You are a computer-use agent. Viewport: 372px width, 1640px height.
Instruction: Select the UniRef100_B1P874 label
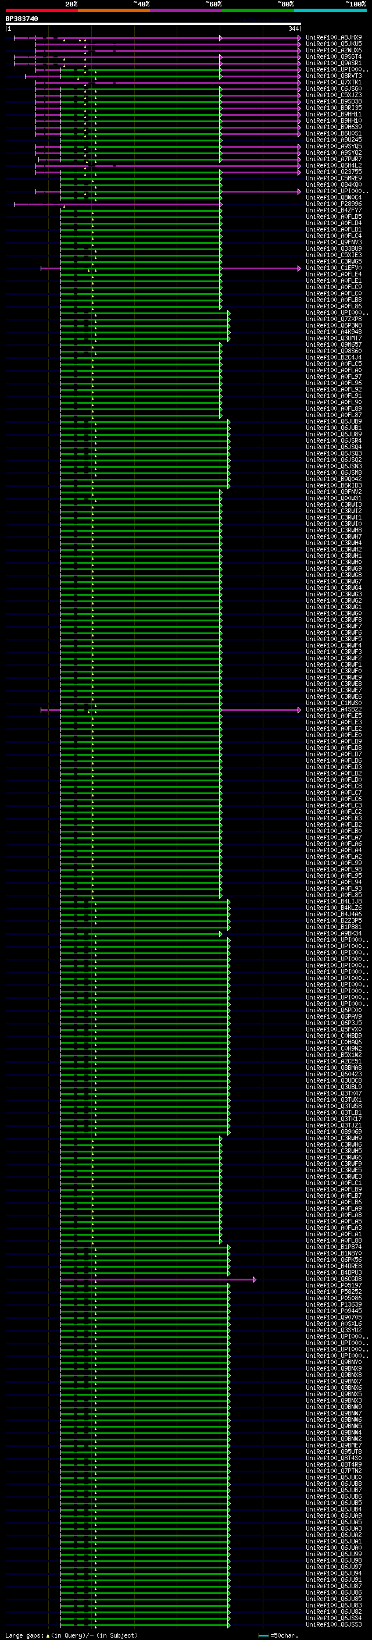pyautogui.click(x=334, y=1247)
